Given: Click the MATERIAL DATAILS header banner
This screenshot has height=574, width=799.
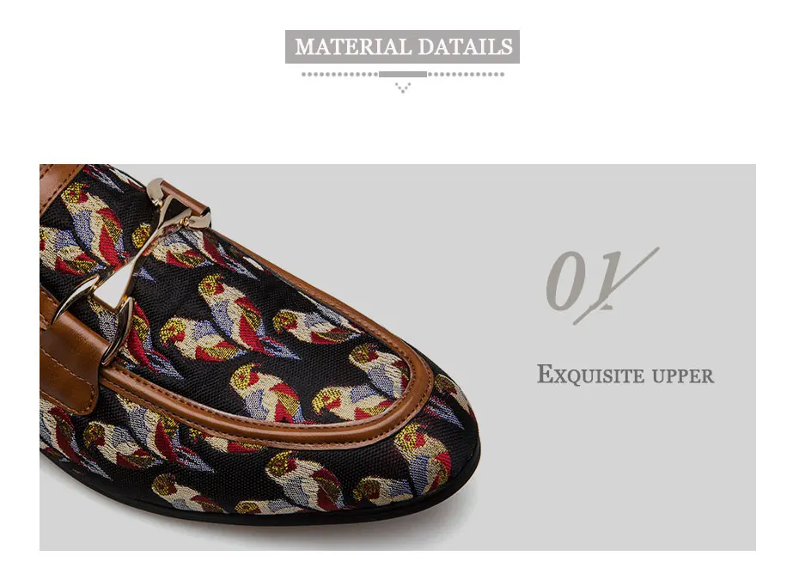Looking at the screenshot, I should (402, 47).
